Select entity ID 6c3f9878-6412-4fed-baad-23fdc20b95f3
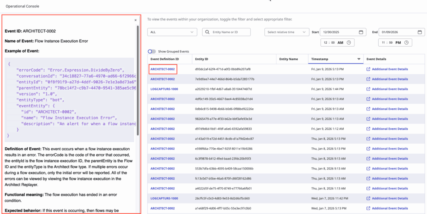The image size is (427, 214). (223, 159)
